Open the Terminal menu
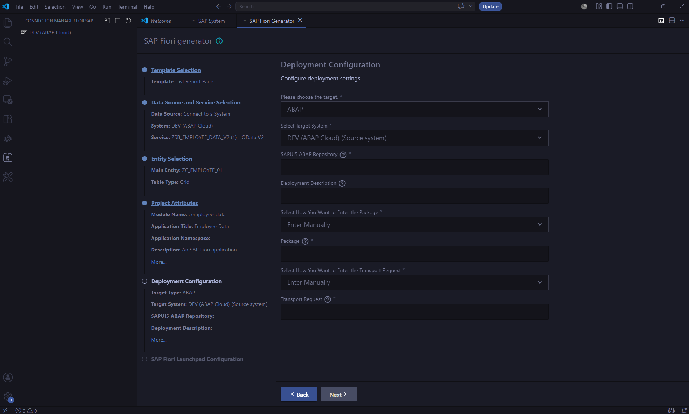The width and height of the screenshot is (689, 414). [127, 6]
